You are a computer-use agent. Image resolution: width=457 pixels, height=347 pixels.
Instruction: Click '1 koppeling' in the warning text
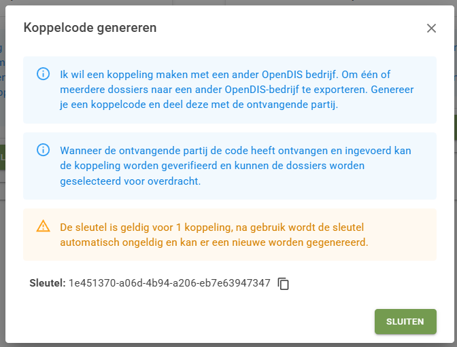[205, 227]
